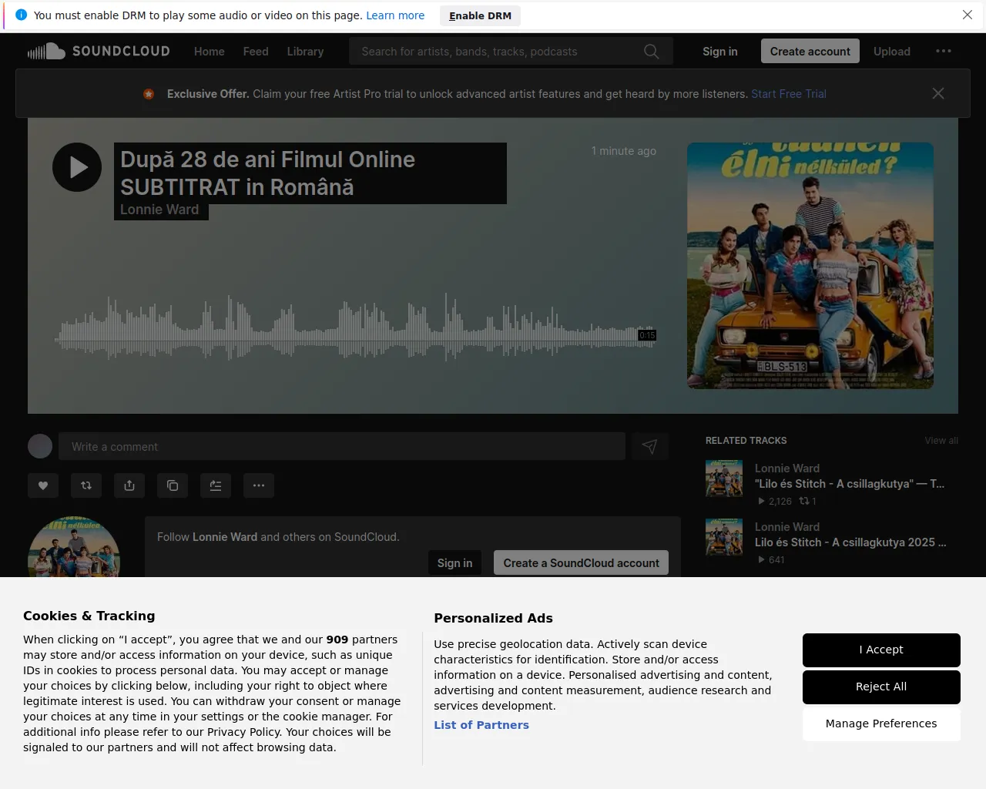Open the Home tab

point(210,52)
